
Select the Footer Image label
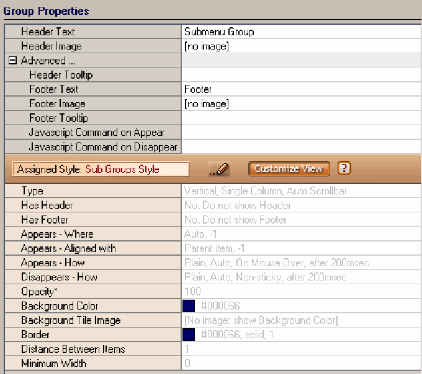[x=57, y=103]
